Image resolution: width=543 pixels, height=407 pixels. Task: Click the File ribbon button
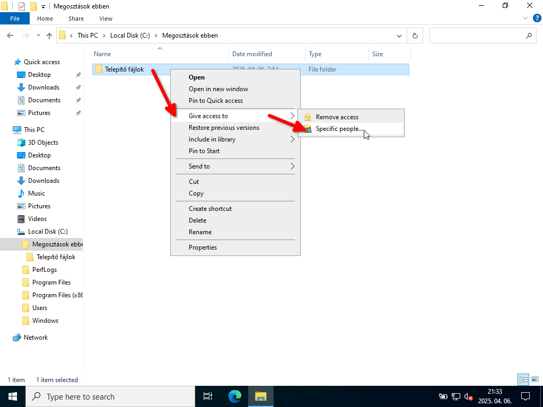pos(15,19)
